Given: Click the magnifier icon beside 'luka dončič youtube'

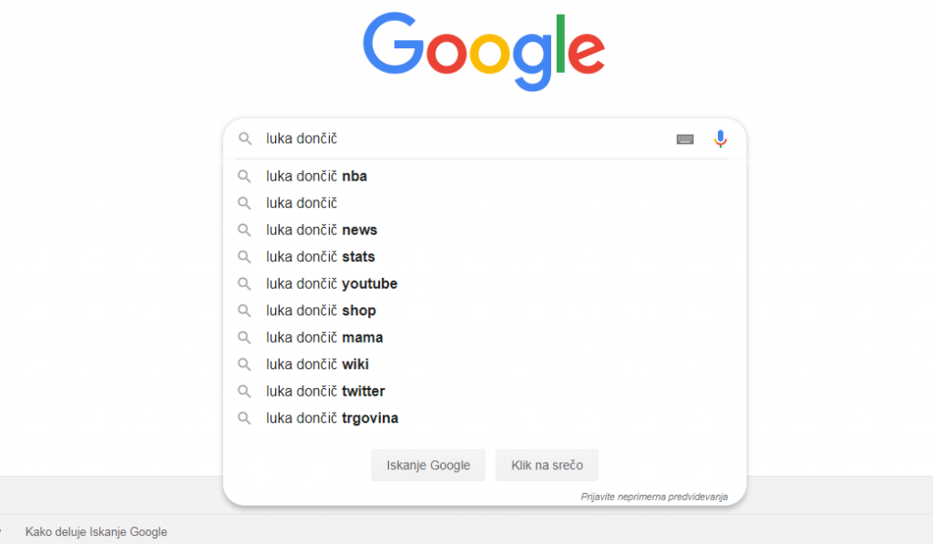Looking at the screenshot, I should (x=244, y=283).
